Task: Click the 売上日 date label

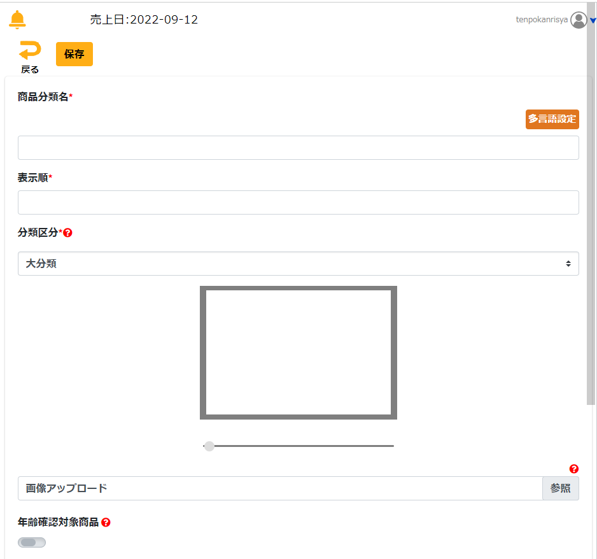Action: [x=144, y=20]
